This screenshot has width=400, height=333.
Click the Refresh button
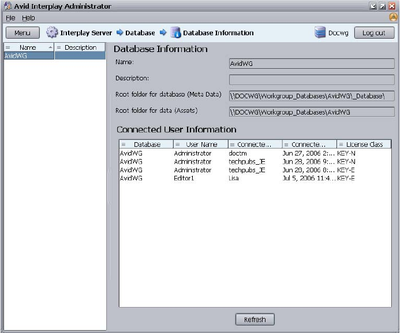click(x=255, y=320)
